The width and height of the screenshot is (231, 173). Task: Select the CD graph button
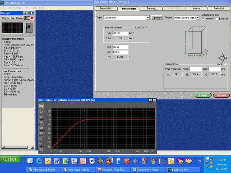point(42,128)
